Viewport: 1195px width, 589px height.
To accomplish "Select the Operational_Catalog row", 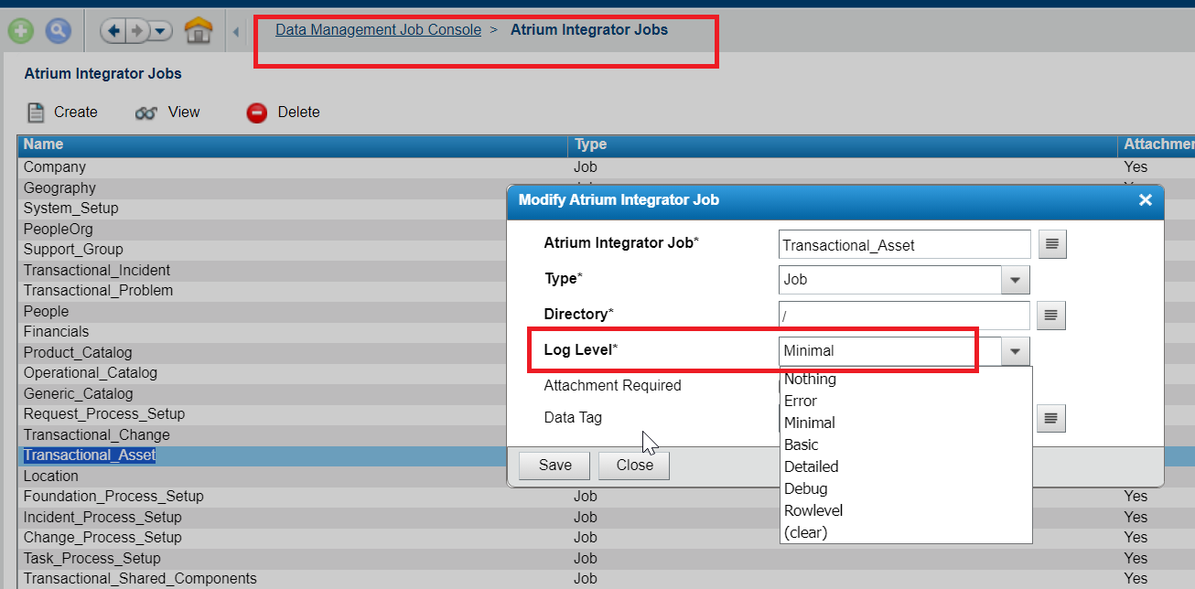I will (x=264, y=373).
